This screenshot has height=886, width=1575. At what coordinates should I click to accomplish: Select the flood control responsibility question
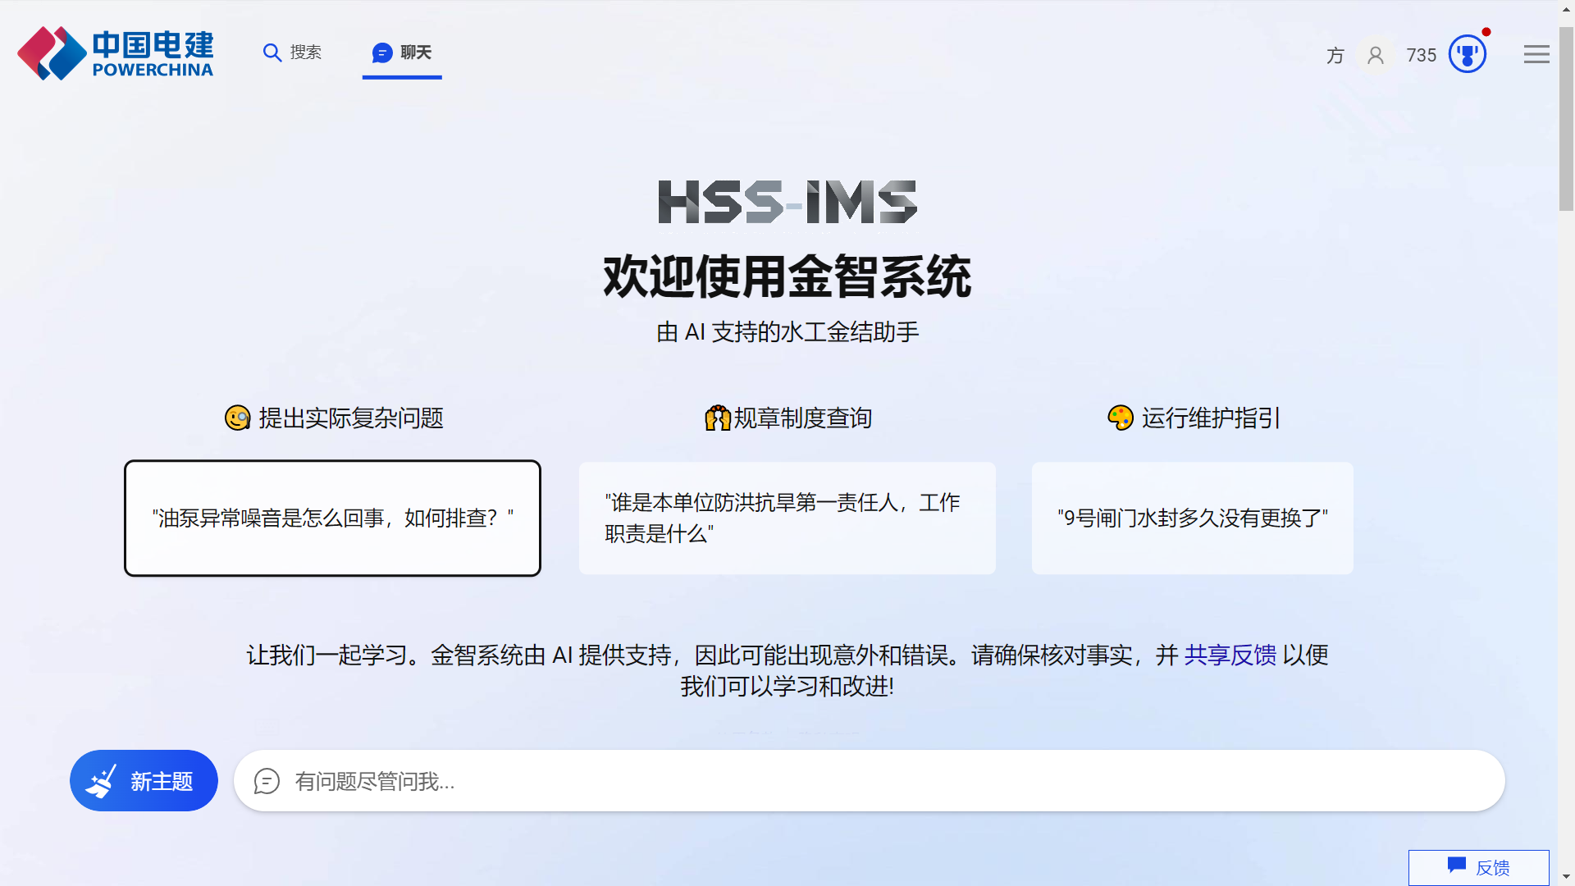coord(787,518)
